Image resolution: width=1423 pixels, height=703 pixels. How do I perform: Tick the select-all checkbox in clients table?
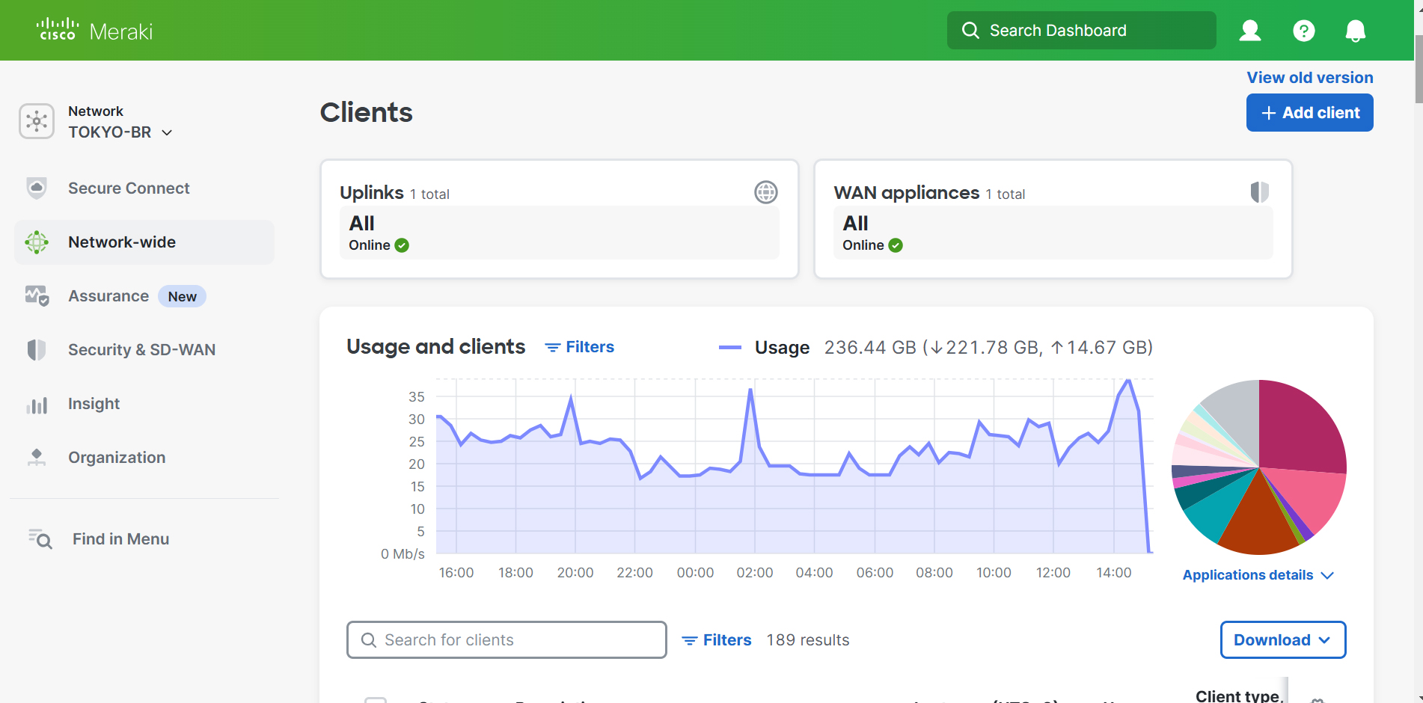tap(376, 700)
